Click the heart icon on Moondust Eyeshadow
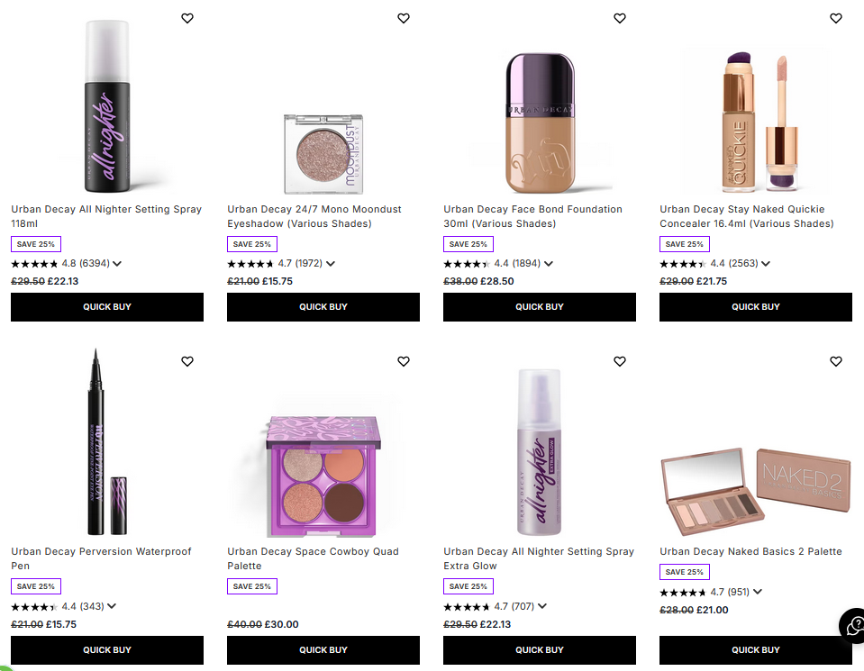Screen dimensions: 864x671 [403, 18]
